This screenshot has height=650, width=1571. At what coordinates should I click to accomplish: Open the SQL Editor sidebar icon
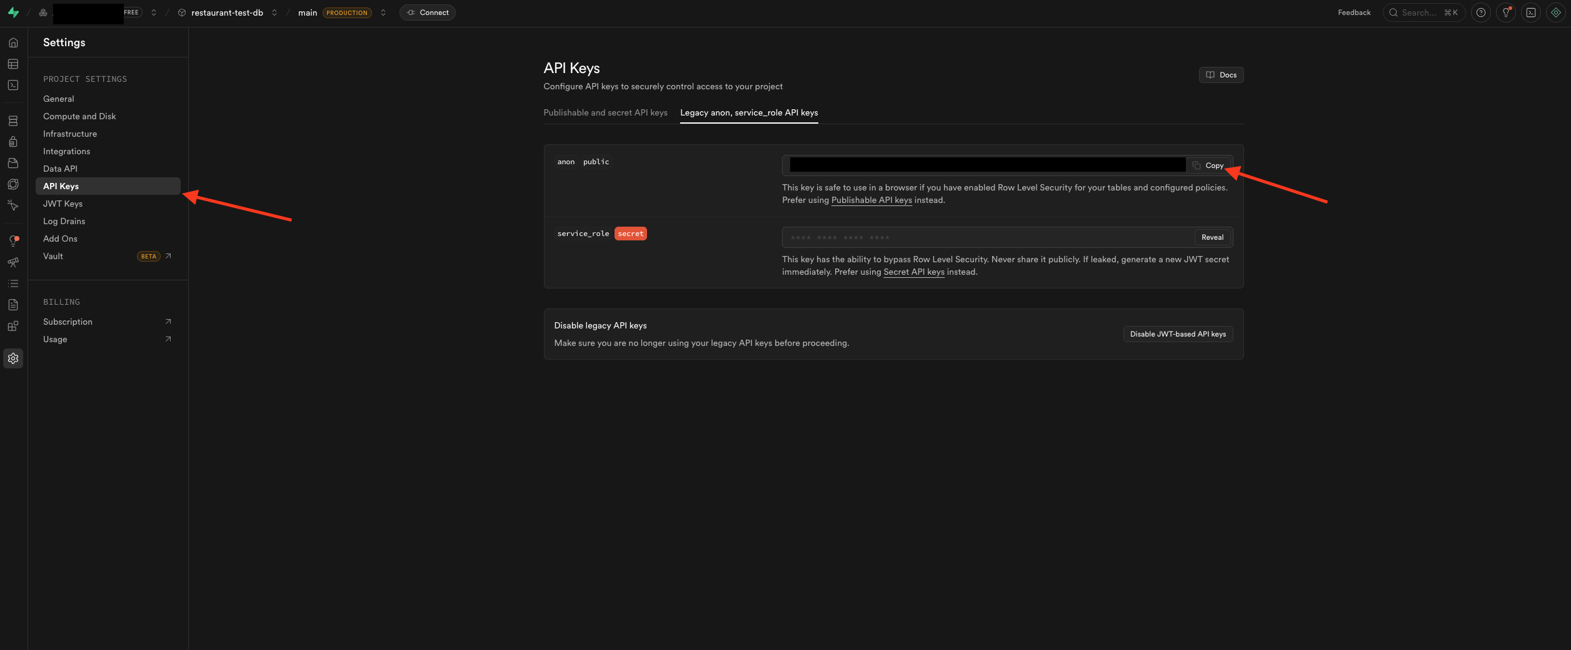tap(13, 86)
